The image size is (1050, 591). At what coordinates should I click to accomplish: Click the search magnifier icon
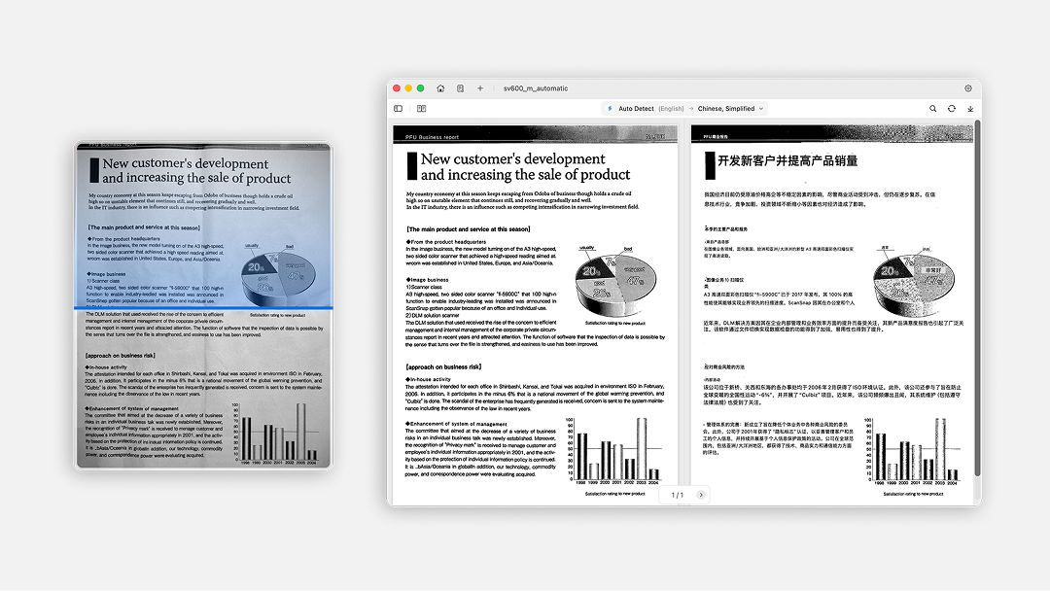click(x=933, y=109)
